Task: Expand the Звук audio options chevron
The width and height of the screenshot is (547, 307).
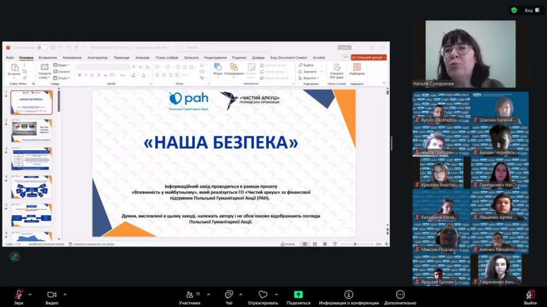Action: (30, 293)
